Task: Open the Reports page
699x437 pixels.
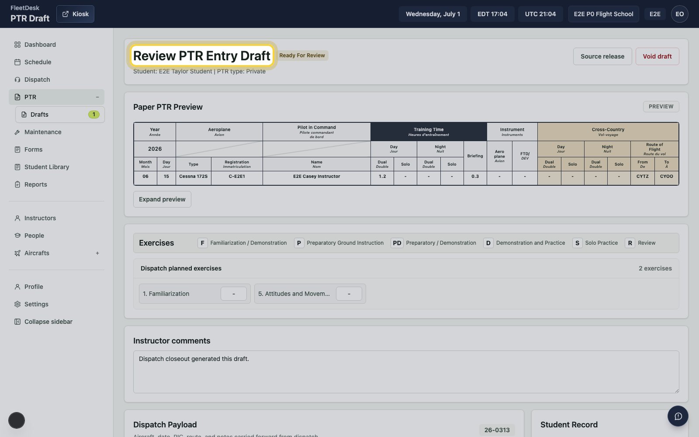Action: pos(57,184)
